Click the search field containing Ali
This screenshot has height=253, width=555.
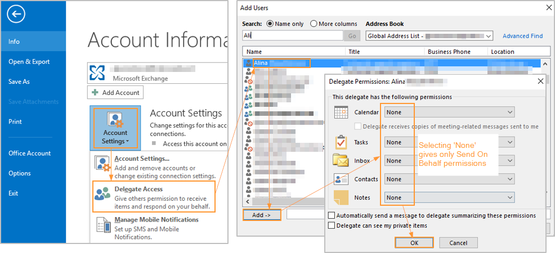pos(293,35)
